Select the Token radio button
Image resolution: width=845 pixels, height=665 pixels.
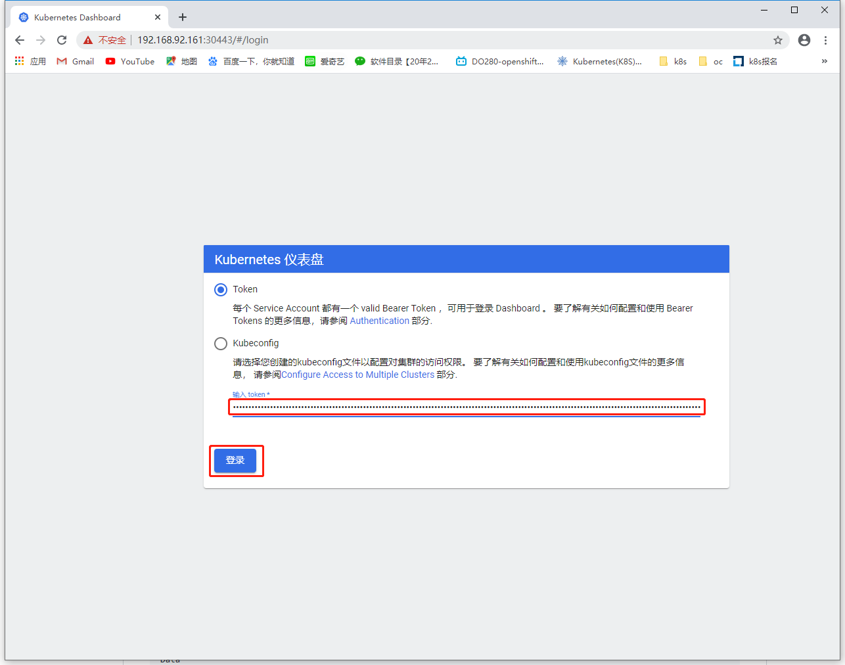(x=221, y=290)
